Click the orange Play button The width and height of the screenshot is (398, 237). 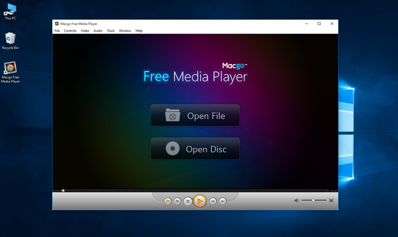pos(200,202)
